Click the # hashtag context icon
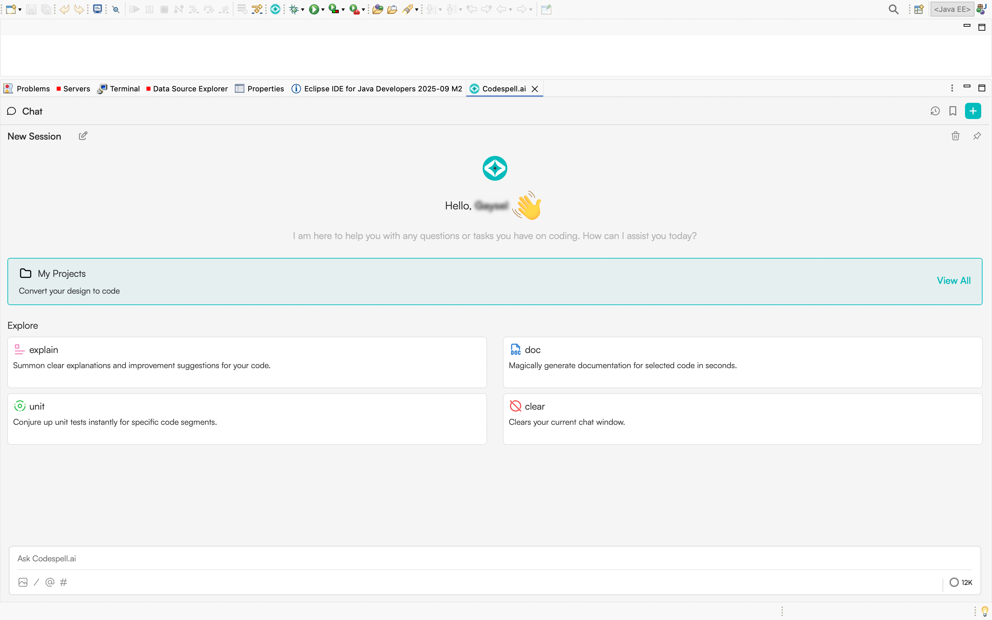Image resolution: width=992 pixels, height=620 pixels. [x=63, y=582]
